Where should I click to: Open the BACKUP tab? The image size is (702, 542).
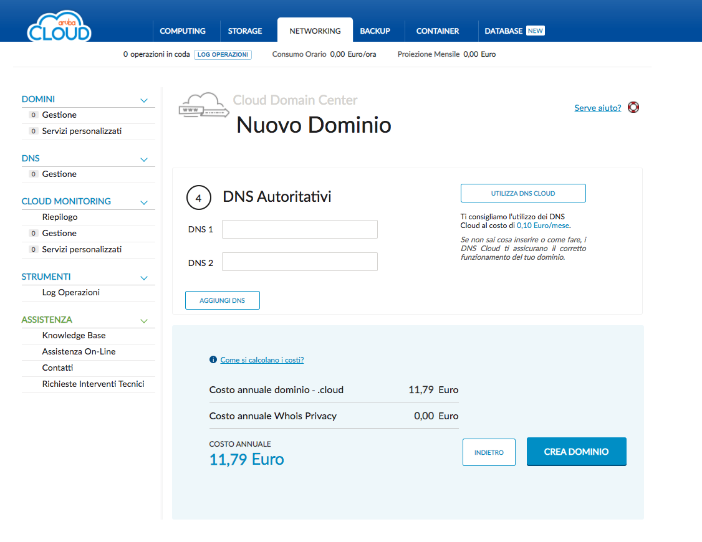pos(375,31)
